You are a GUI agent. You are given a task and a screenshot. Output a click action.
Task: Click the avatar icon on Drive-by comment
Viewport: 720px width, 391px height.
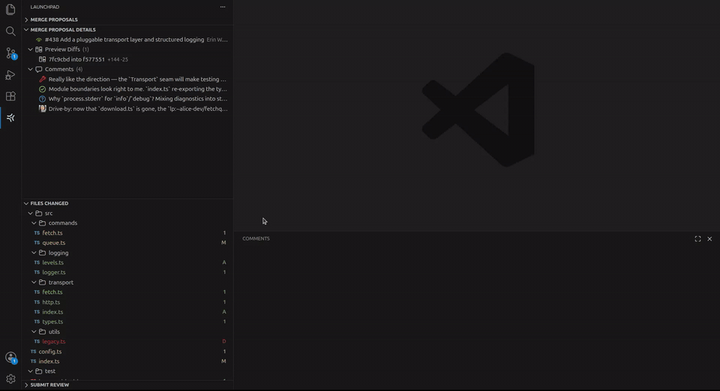(x=42, y=109)
